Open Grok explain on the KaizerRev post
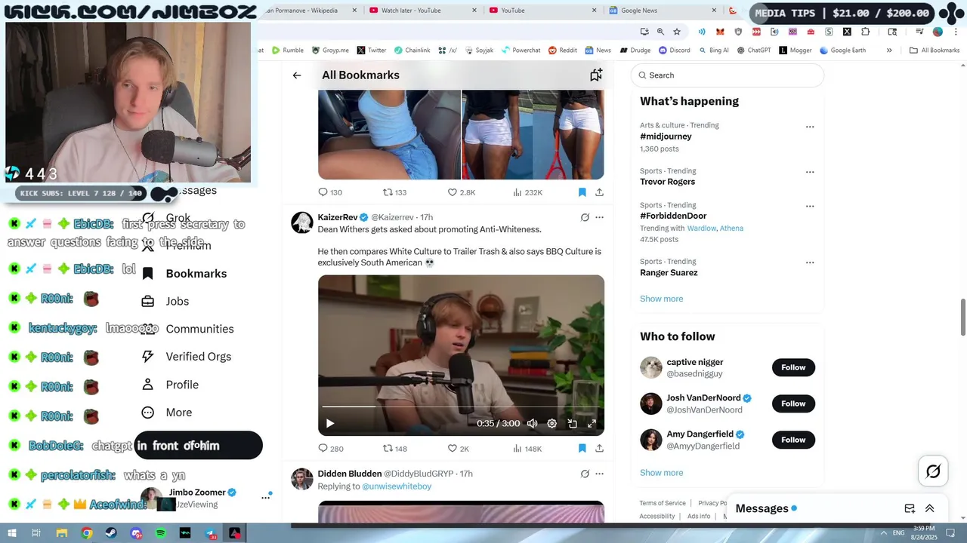Image resolution: width=967 pixels, height=543 pixels. [585, 217]
